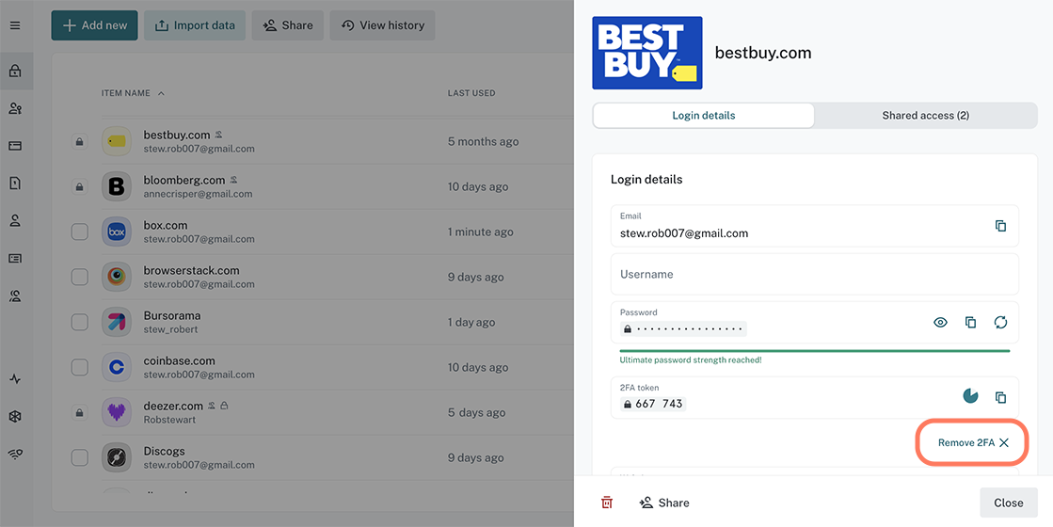Switch to the Login details tab
The height and width of the screenshot is (527, 1053).
coord(703,116)
